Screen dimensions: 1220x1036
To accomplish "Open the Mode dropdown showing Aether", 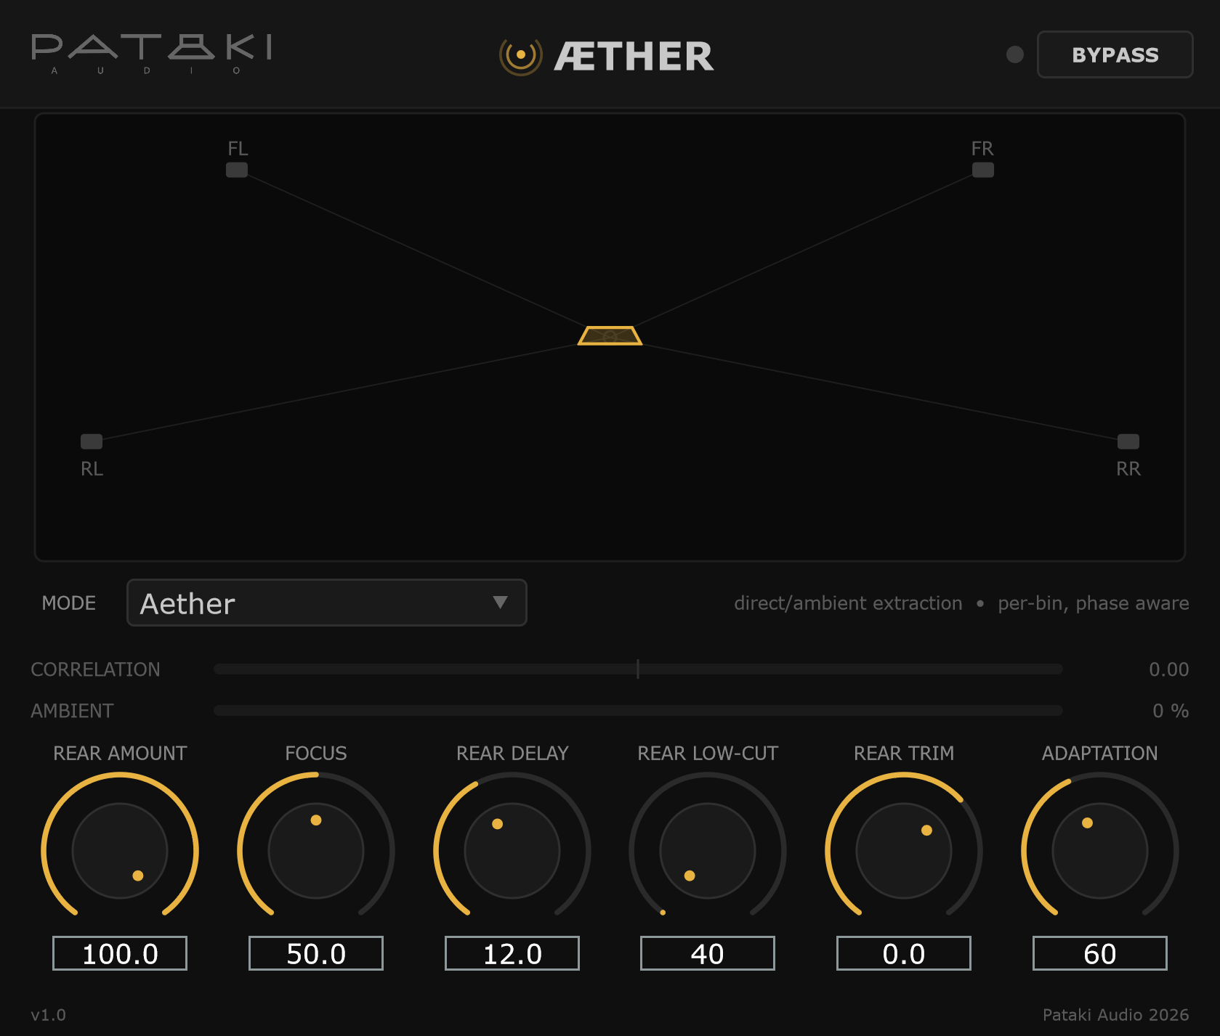I will (x=326, y=603).
